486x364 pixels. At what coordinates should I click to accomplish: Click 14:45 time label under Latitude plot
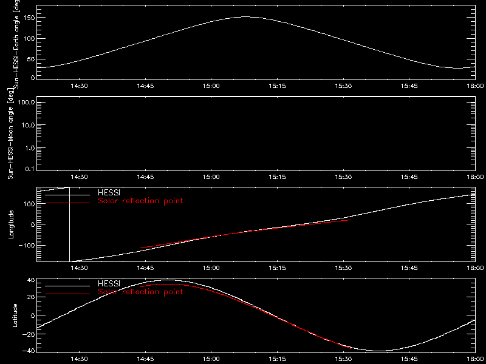coord(145,359)
